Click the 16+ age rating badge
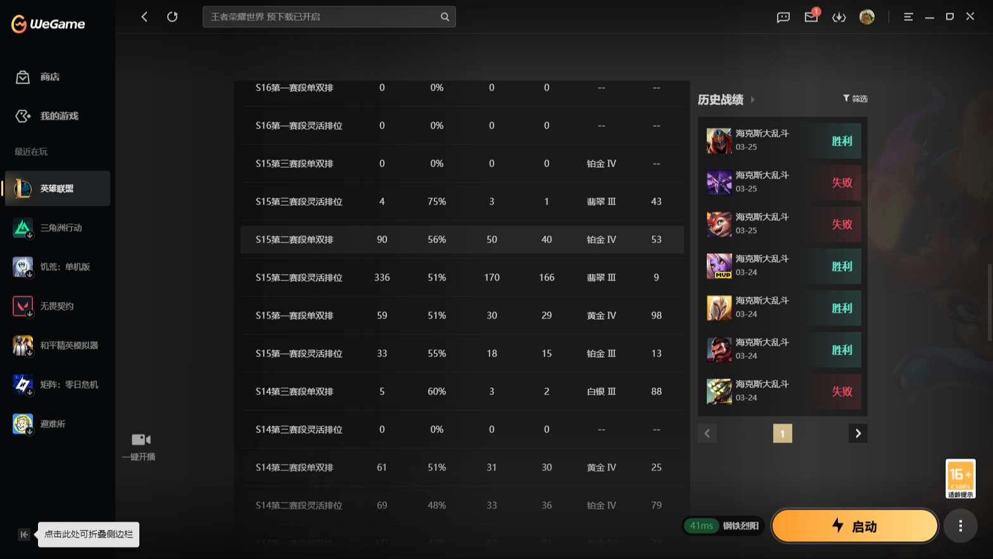The width and height of the screenshot is (993, 559). (961, 479)
